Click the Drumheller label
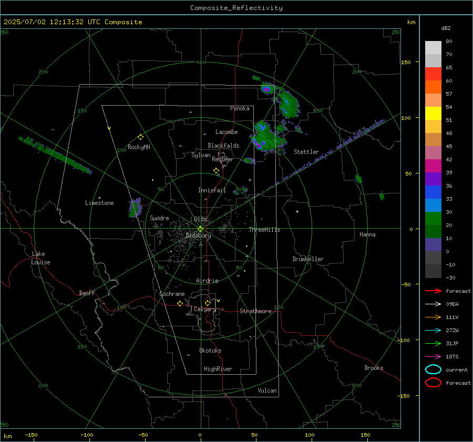Viewport: 473px width, 442px height. pos(308,259)
